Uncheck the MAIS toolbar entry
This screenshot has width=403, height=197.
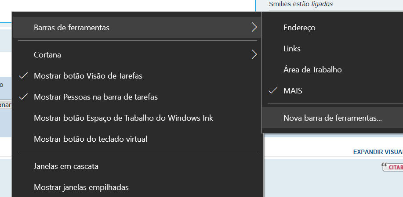click(x=293, y=91)
